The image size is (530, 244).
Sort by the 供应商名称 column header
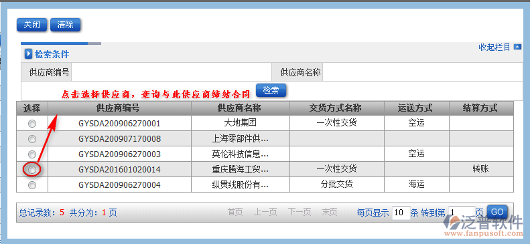pos(241,108)
